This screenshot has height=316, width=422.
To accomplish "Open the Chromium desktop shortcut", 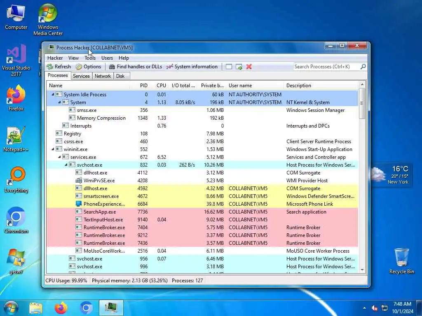I will pyautogui.click(x=16, y=221).
